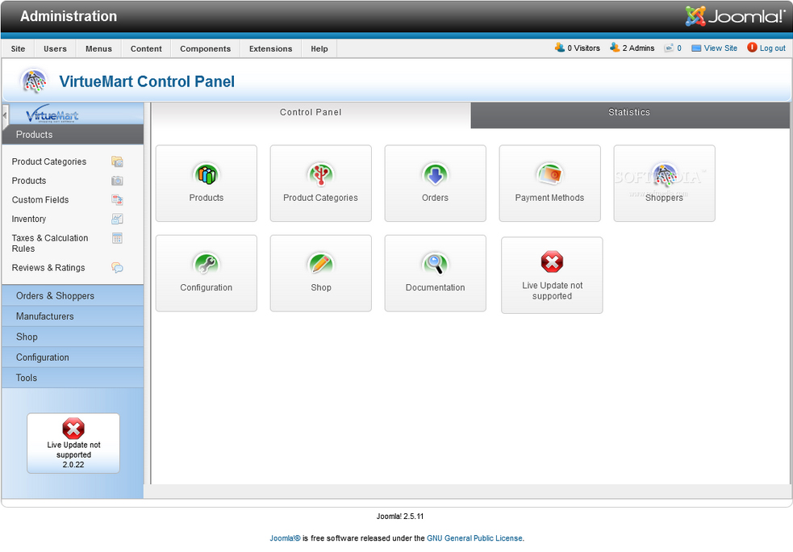
Task: Expand the Manufacturers section
Action: coord(73,316)
